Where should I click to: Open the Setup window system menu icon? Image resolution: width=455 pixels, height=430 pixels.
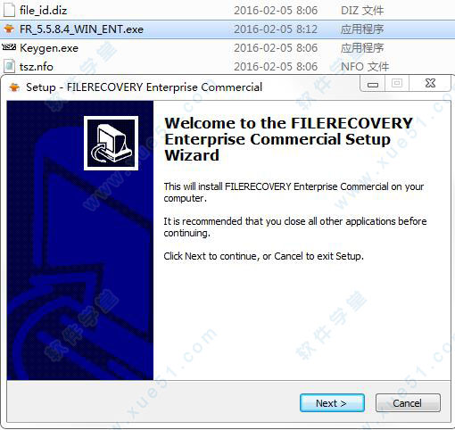[x=14, y=87]
